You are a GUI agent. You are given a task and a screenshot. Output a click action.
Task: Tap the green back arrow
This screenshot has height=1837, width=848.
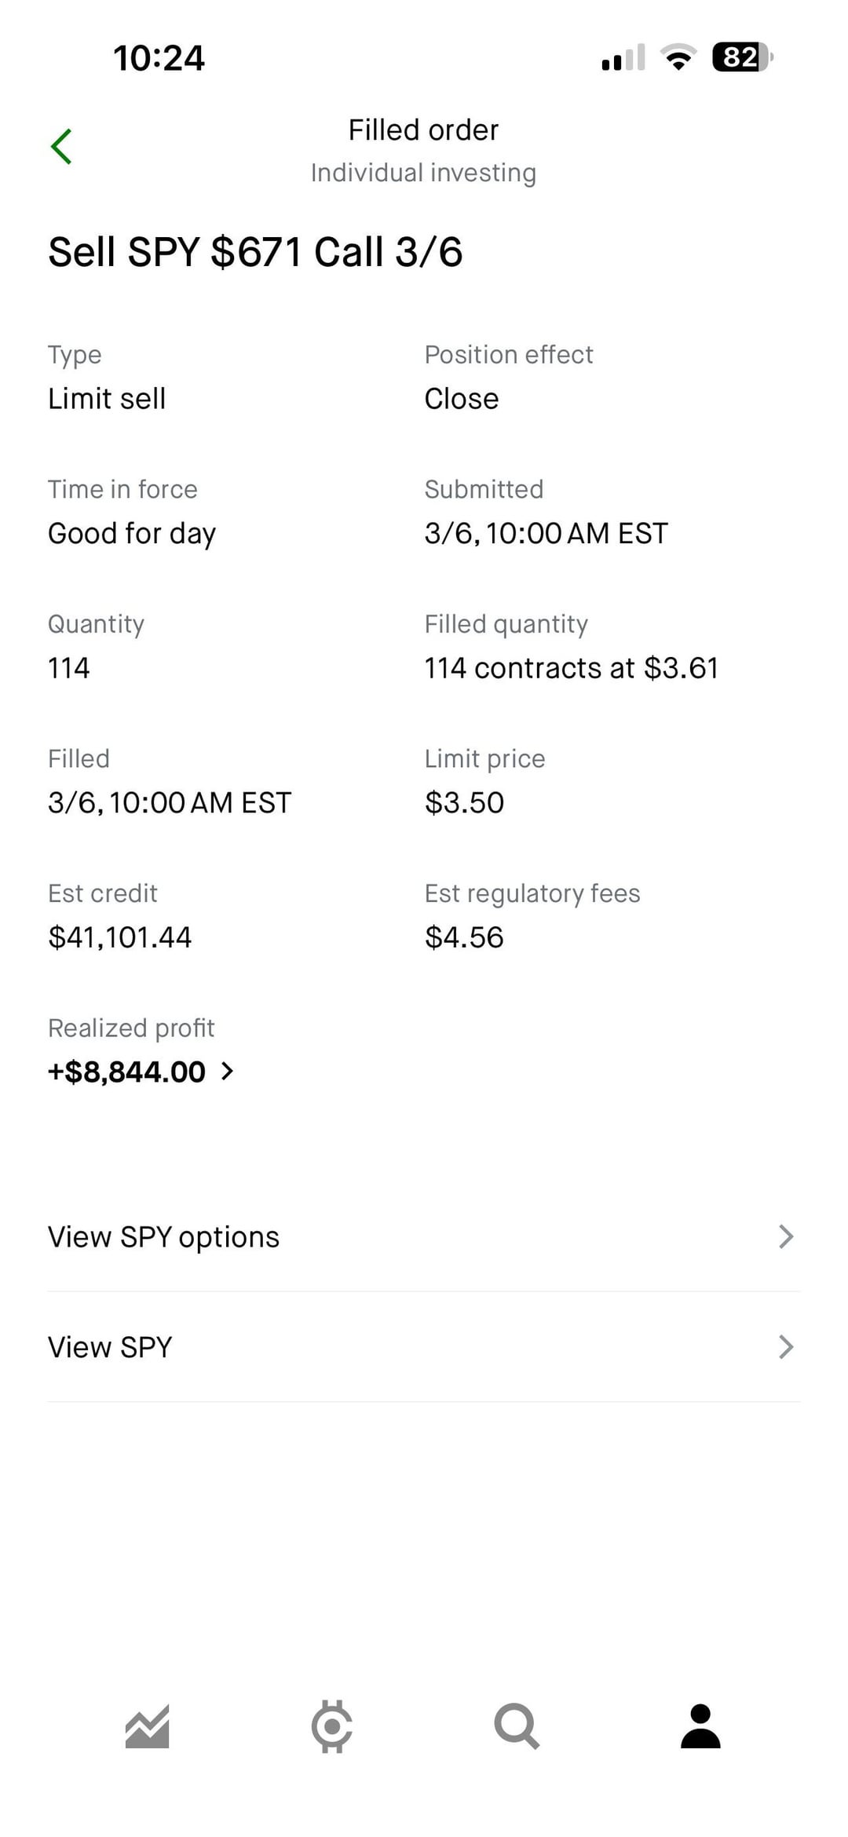point(61,147)
